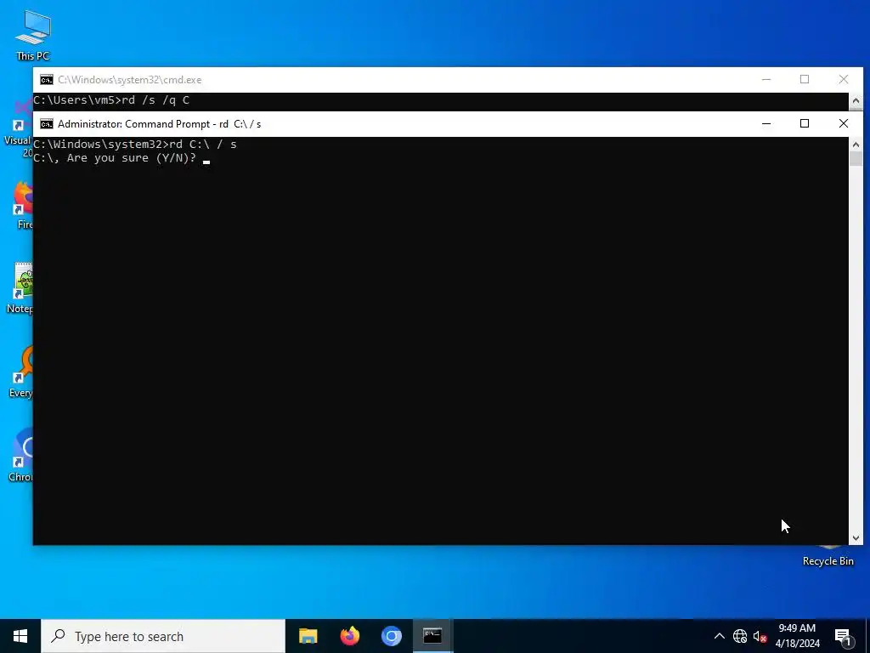Click the Firefox desktop shortcut
This screenshot has width=870, height=653.
[x=22, y=205]
